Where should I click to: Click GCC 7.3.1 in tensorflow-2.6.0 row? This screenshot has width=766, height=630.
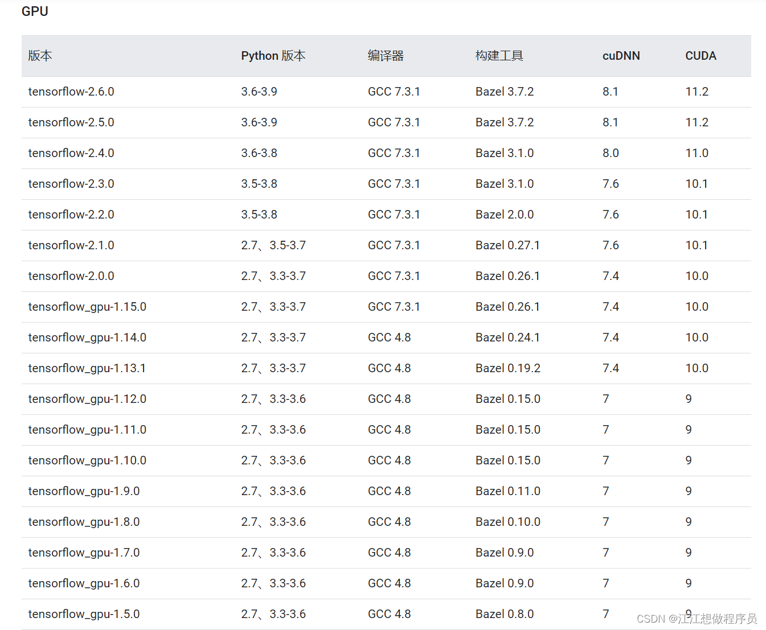(394, 92)
